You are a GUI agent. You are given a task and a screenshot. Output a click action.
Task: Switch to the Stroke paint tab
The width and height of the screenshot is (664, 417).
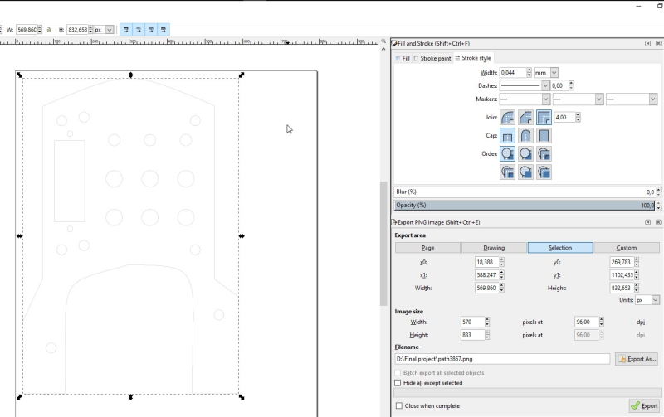click(x=432, y=58)
